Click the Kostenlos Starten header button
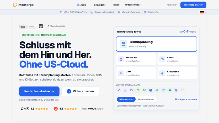The height and width of the screenshot is (123, 219). coord(193,5)
